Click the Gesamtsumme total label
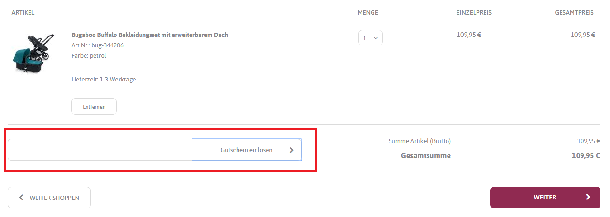 tap(426, 156)
